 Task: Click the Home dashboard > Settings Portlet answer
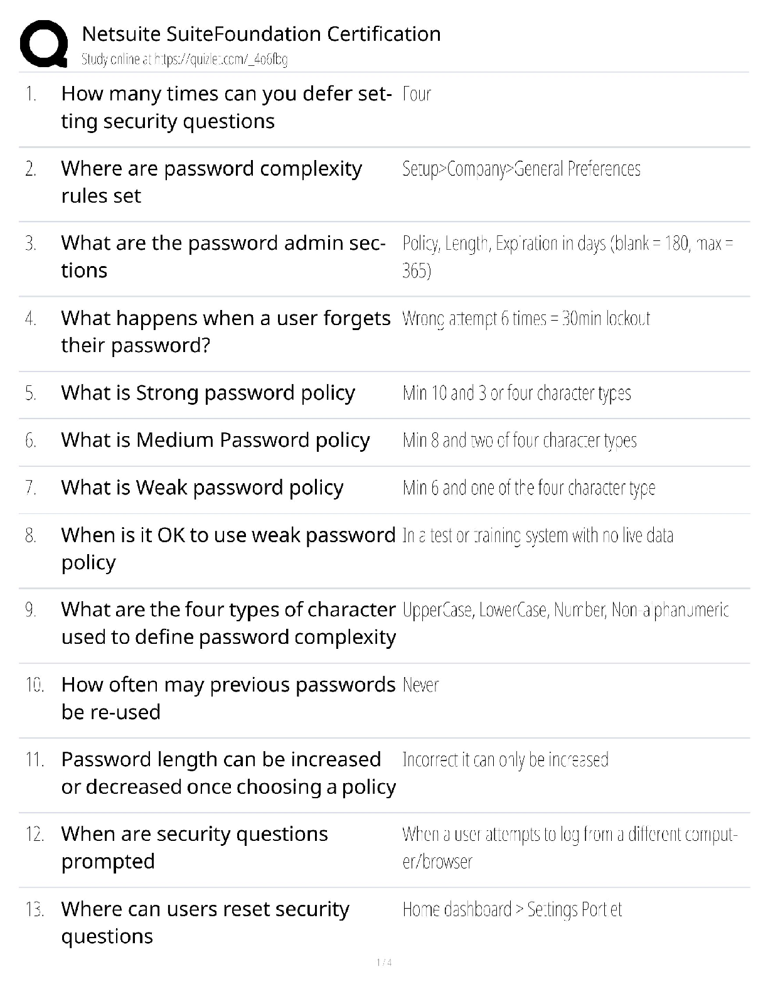point(512,909)
